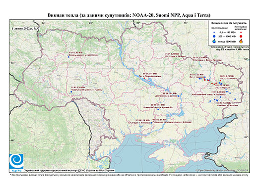Screen dimensions: 258x182
Task: Click the '32°' longitude label
Action: 138,23
